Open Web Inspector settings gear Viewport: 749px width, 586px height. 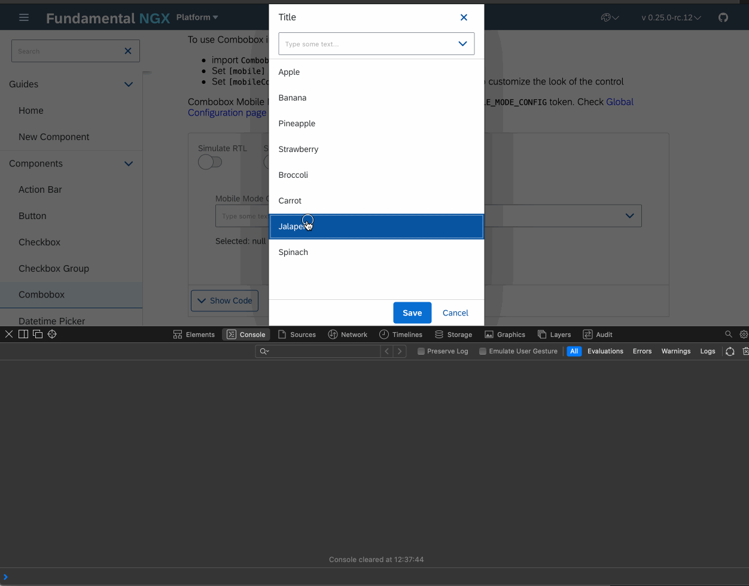[x=744, y=334]
